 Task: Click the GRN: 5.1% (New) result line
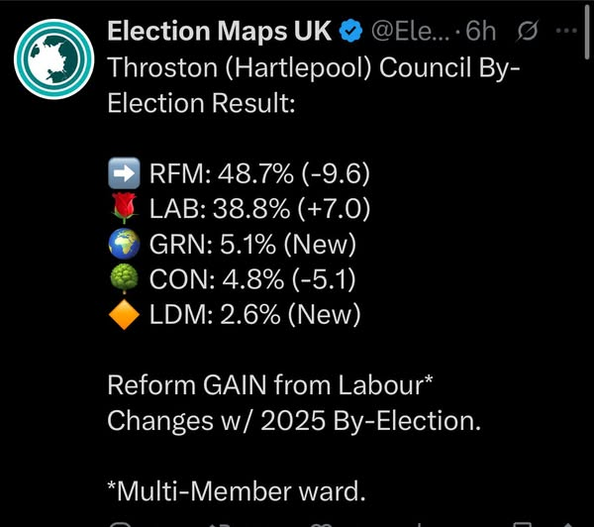click(252, 245)
